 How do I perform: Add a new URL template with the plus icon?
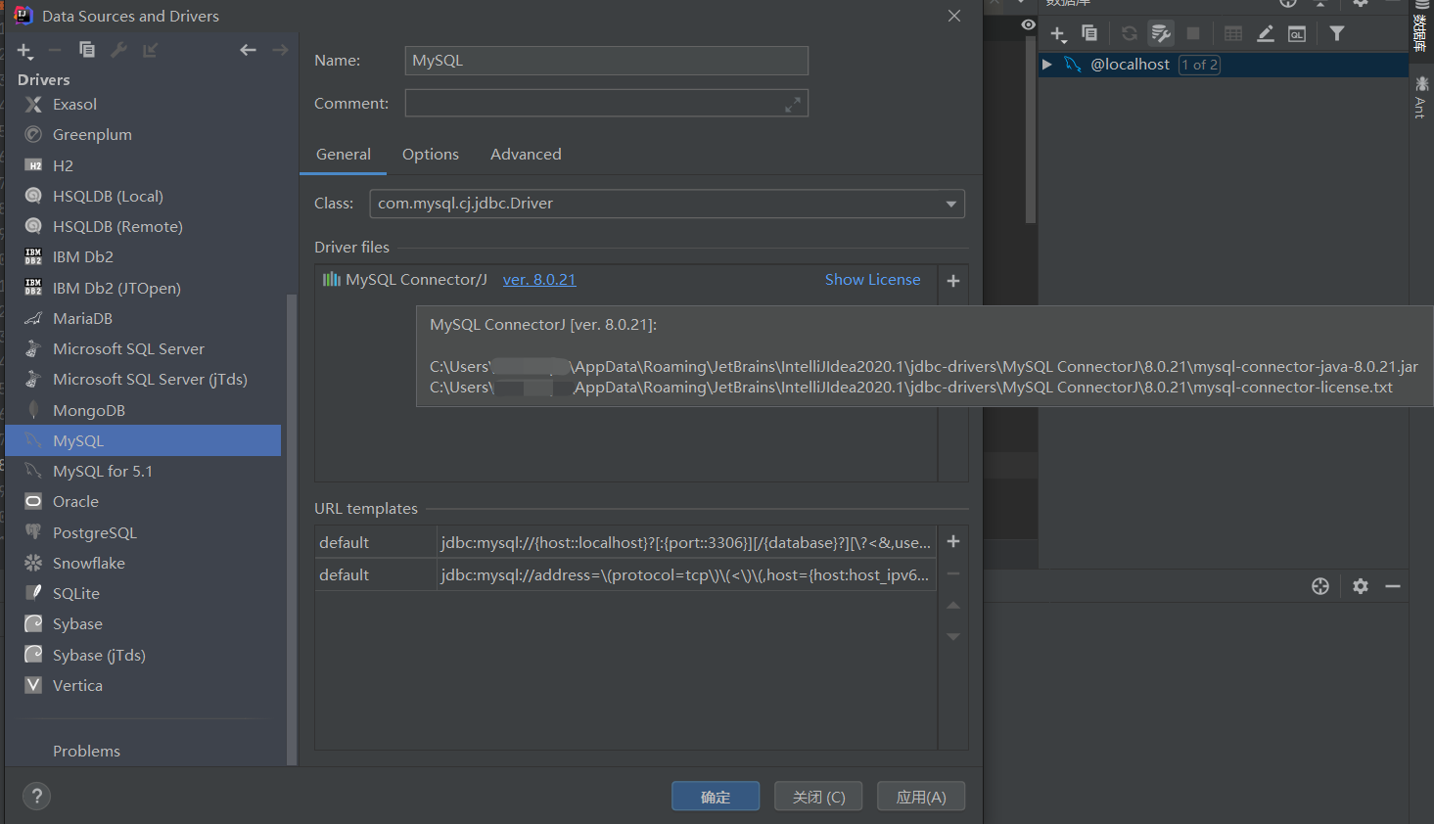tap(953, 541)
